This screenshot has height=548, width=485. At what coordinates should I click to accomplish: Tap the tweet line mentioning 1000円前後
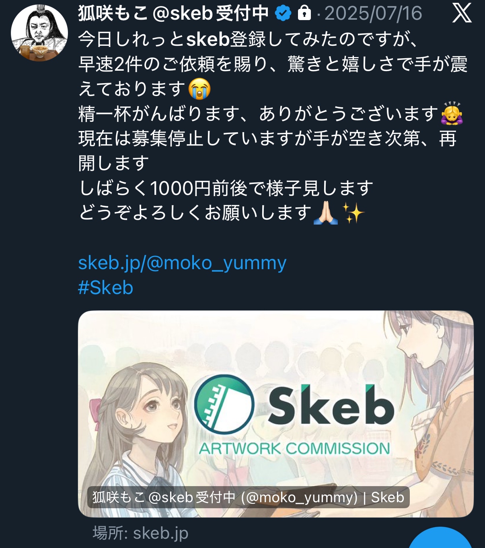[226, 188]
